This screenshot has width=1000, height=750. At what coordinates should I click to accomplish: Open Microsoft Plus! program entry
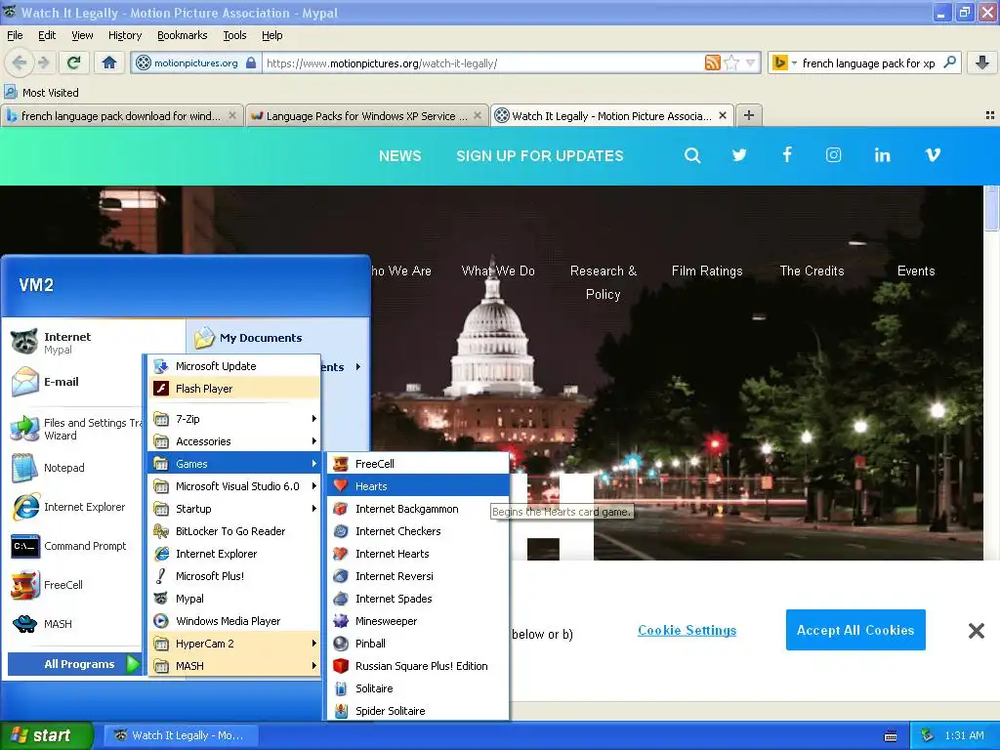pos(234,576)
